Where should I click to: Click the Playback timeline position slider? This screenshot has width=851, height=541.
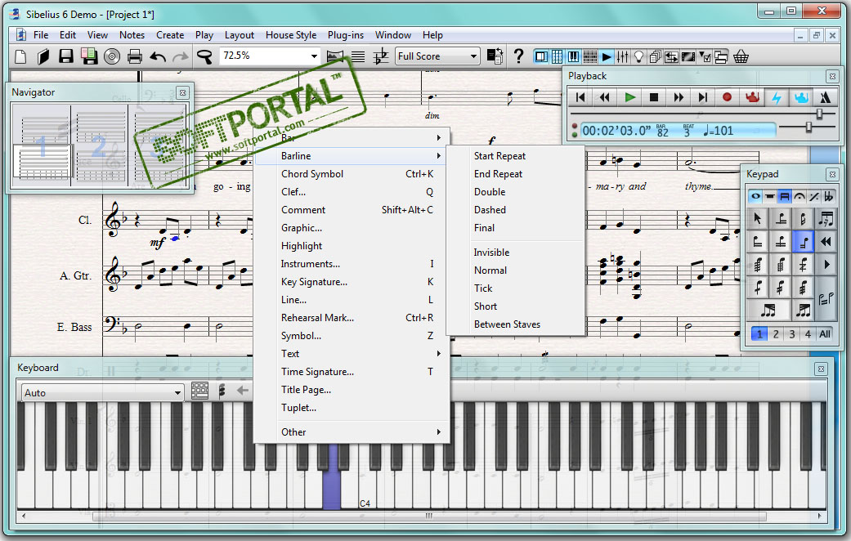pos(819,113)
